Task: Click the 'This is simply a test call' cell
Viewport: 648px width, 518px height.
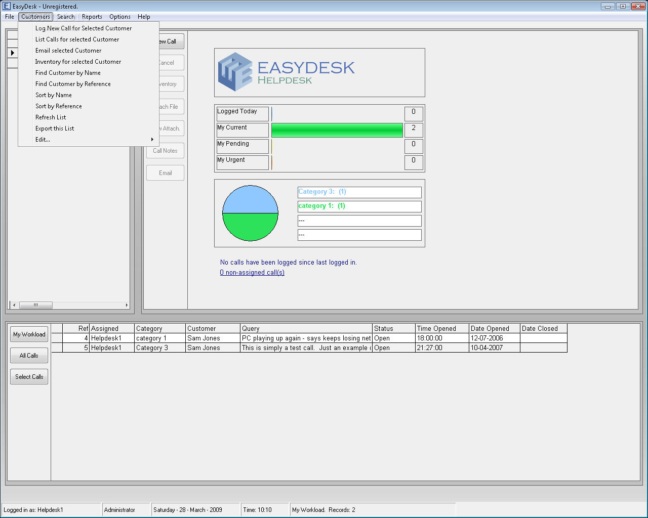Action: click(x=306, y=348)
